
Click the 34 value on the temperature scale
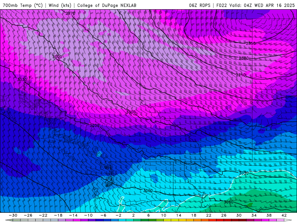coord(254,215)
